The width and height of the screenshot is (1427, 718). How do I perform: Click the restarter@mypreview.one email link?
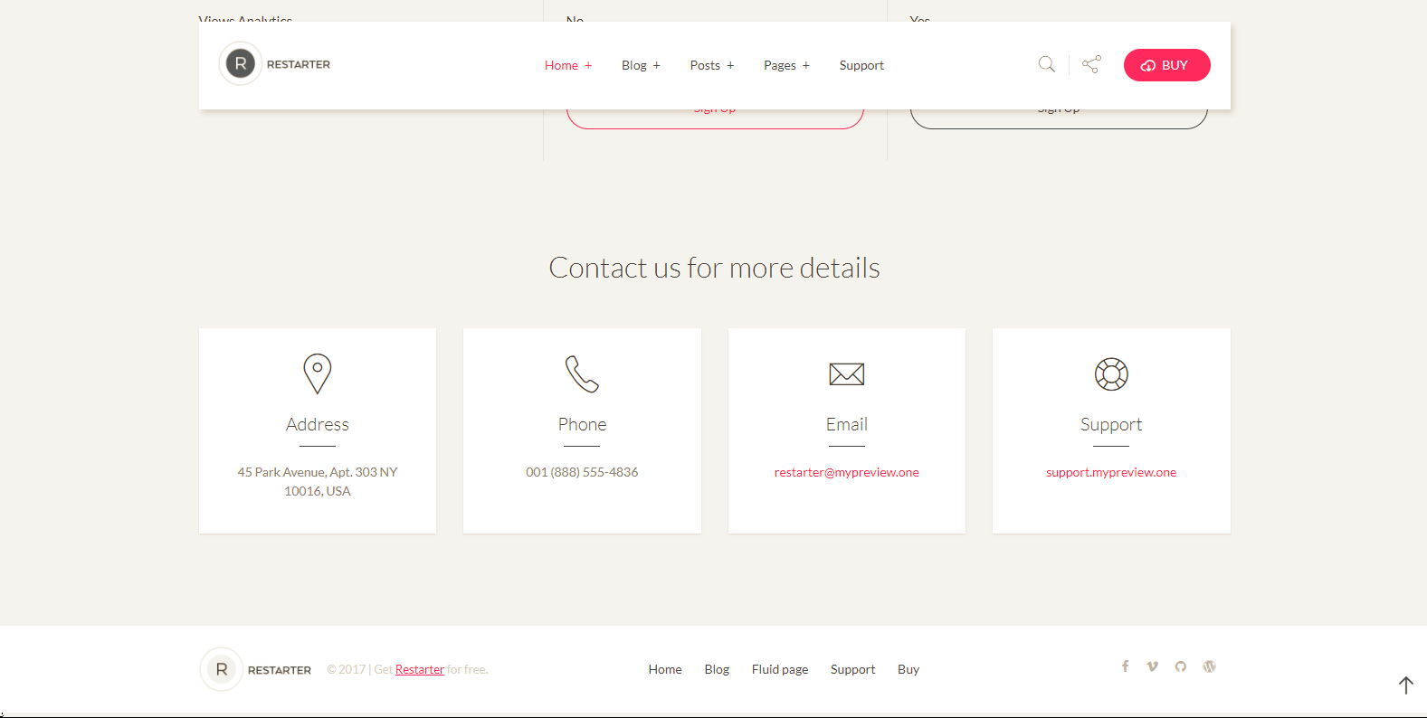[846, 472]
